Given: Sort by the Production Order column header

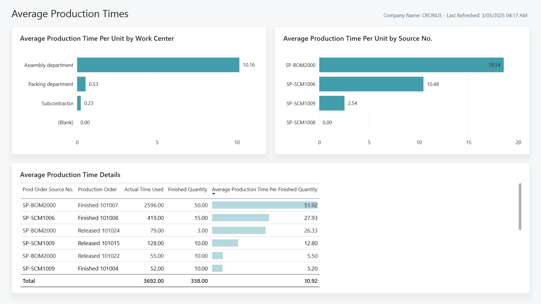Looking at the screenshot, I should (x=98, y=189).
